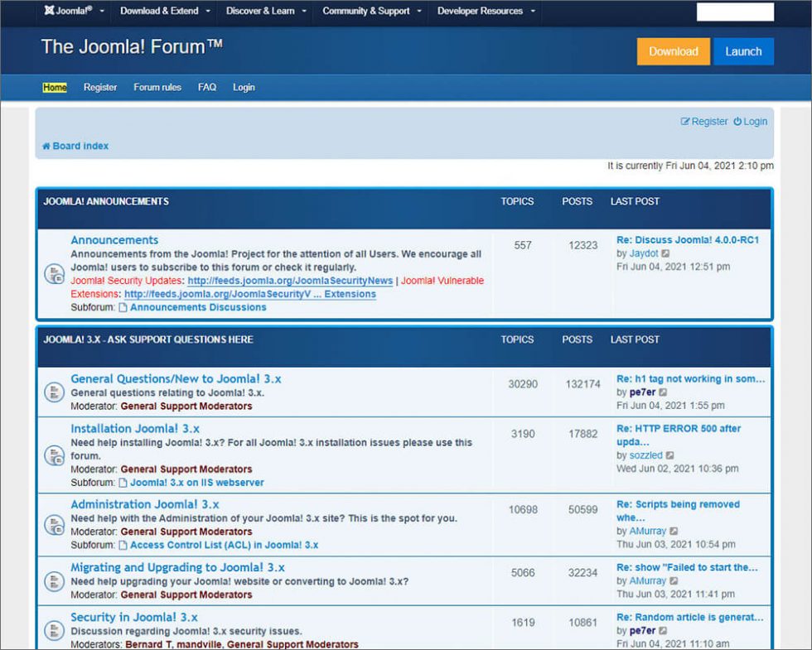
Task: Click the Joomla! logo in top bar
Action: pos(68,11)
